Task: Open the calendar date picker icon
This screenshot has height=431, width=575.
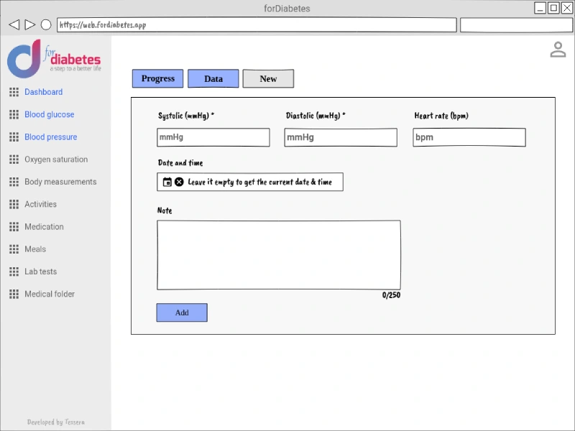Action: (167, 182)
